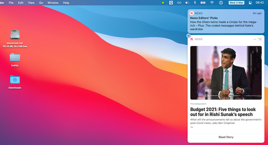
Task: Click the 4m ago timestamp
Action: (x=257, y=13)
